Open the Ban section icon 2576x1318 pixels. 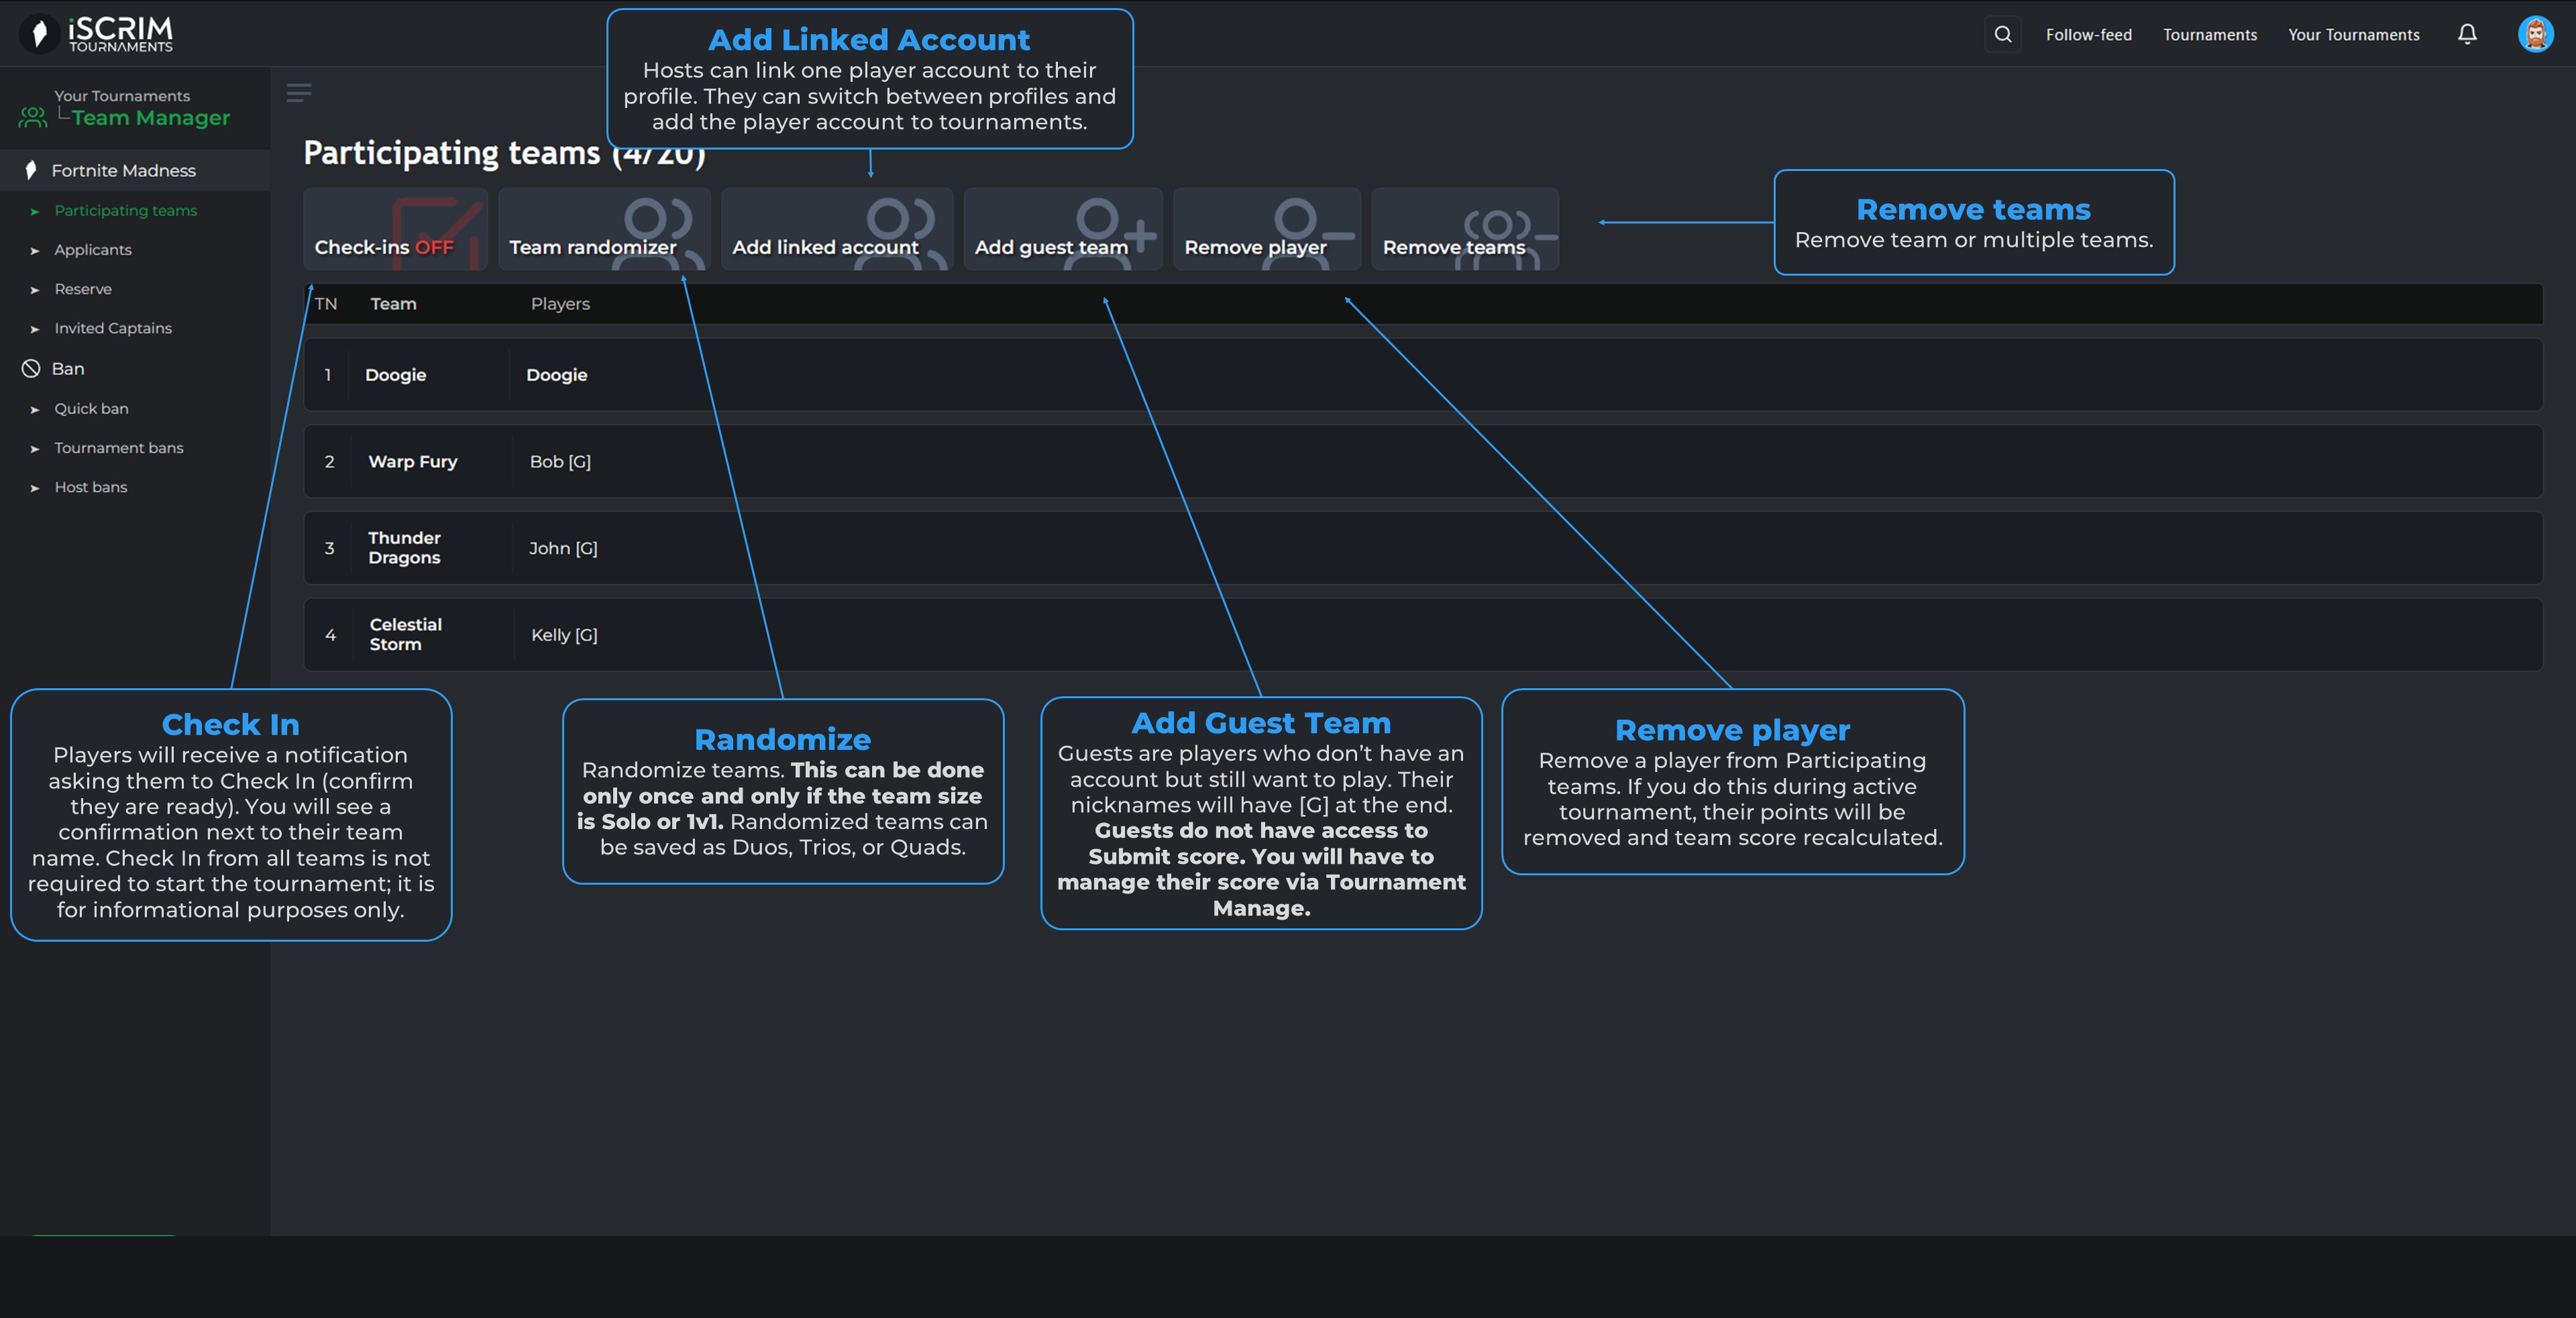click(x=31, y=369)
